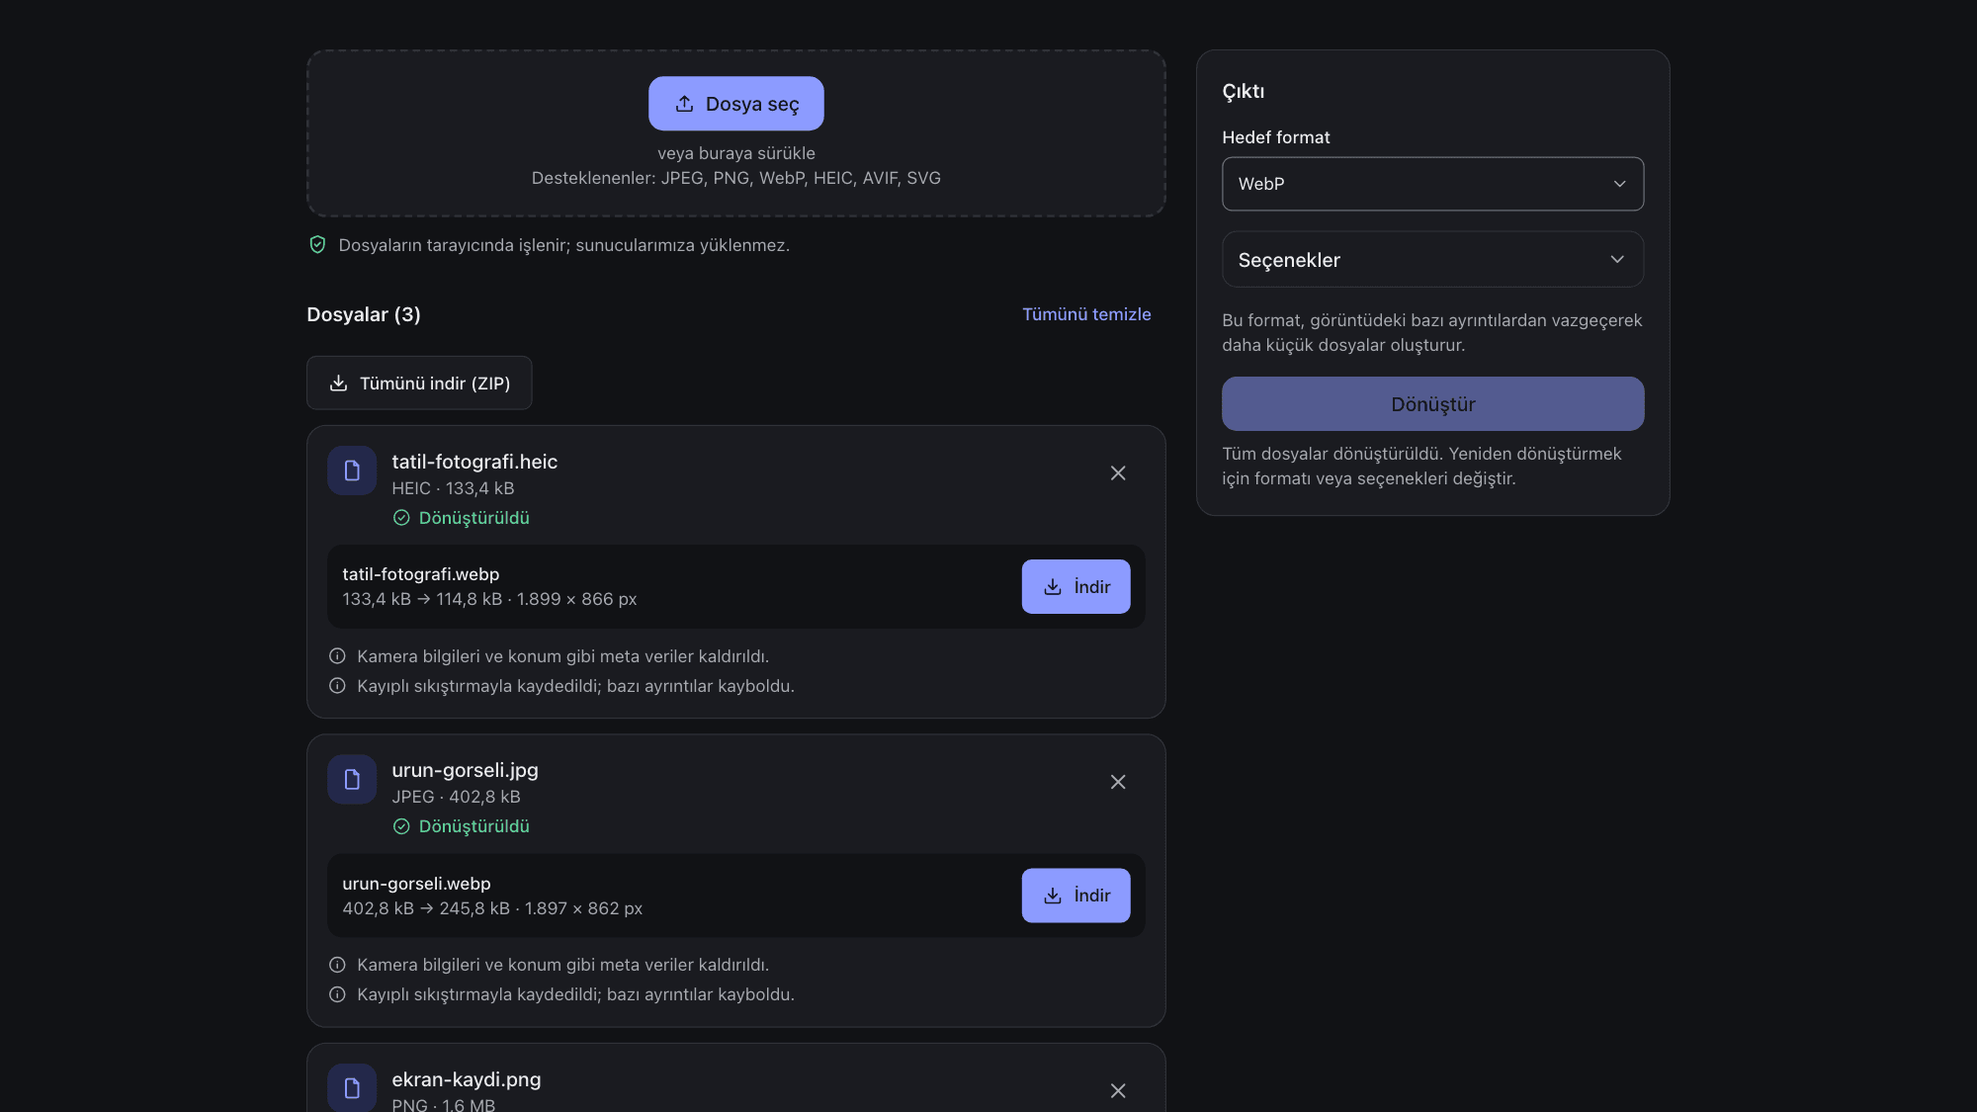Image resolution: width=1977 pixels, height=1112 pixels.
Task: Download urun-gorseli.webp with İndir
Action: click(1075, 895)
